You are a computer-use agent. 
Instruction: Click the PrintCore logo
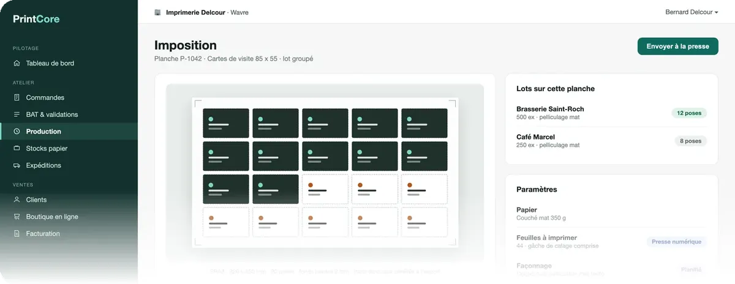[x=37, y=19]
